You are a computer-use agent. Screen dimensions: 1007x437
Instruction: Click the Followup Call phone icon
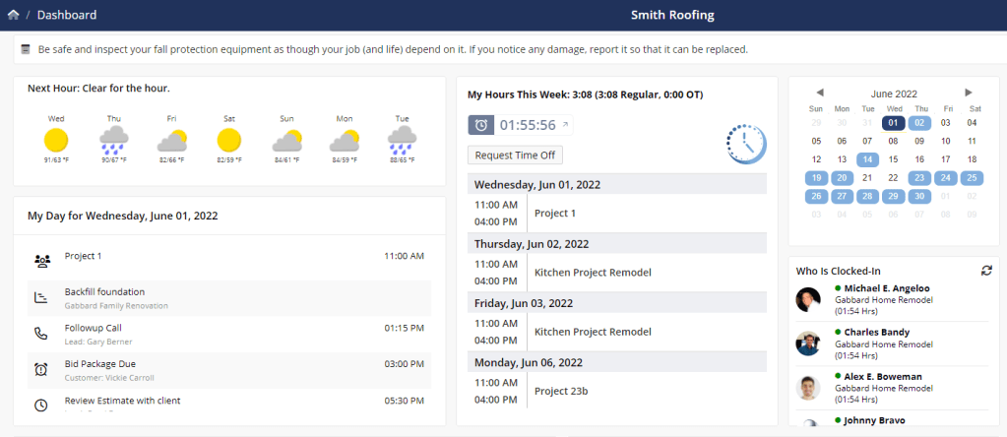[x=41, y=334]
